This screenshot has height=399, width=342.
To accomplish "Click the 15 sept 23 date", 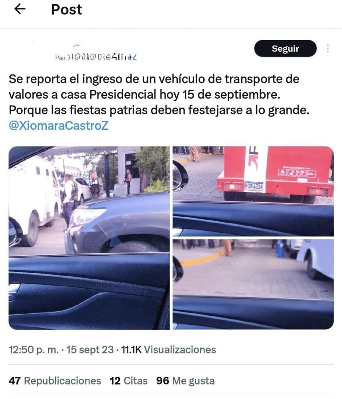I will tap(90, 350).
